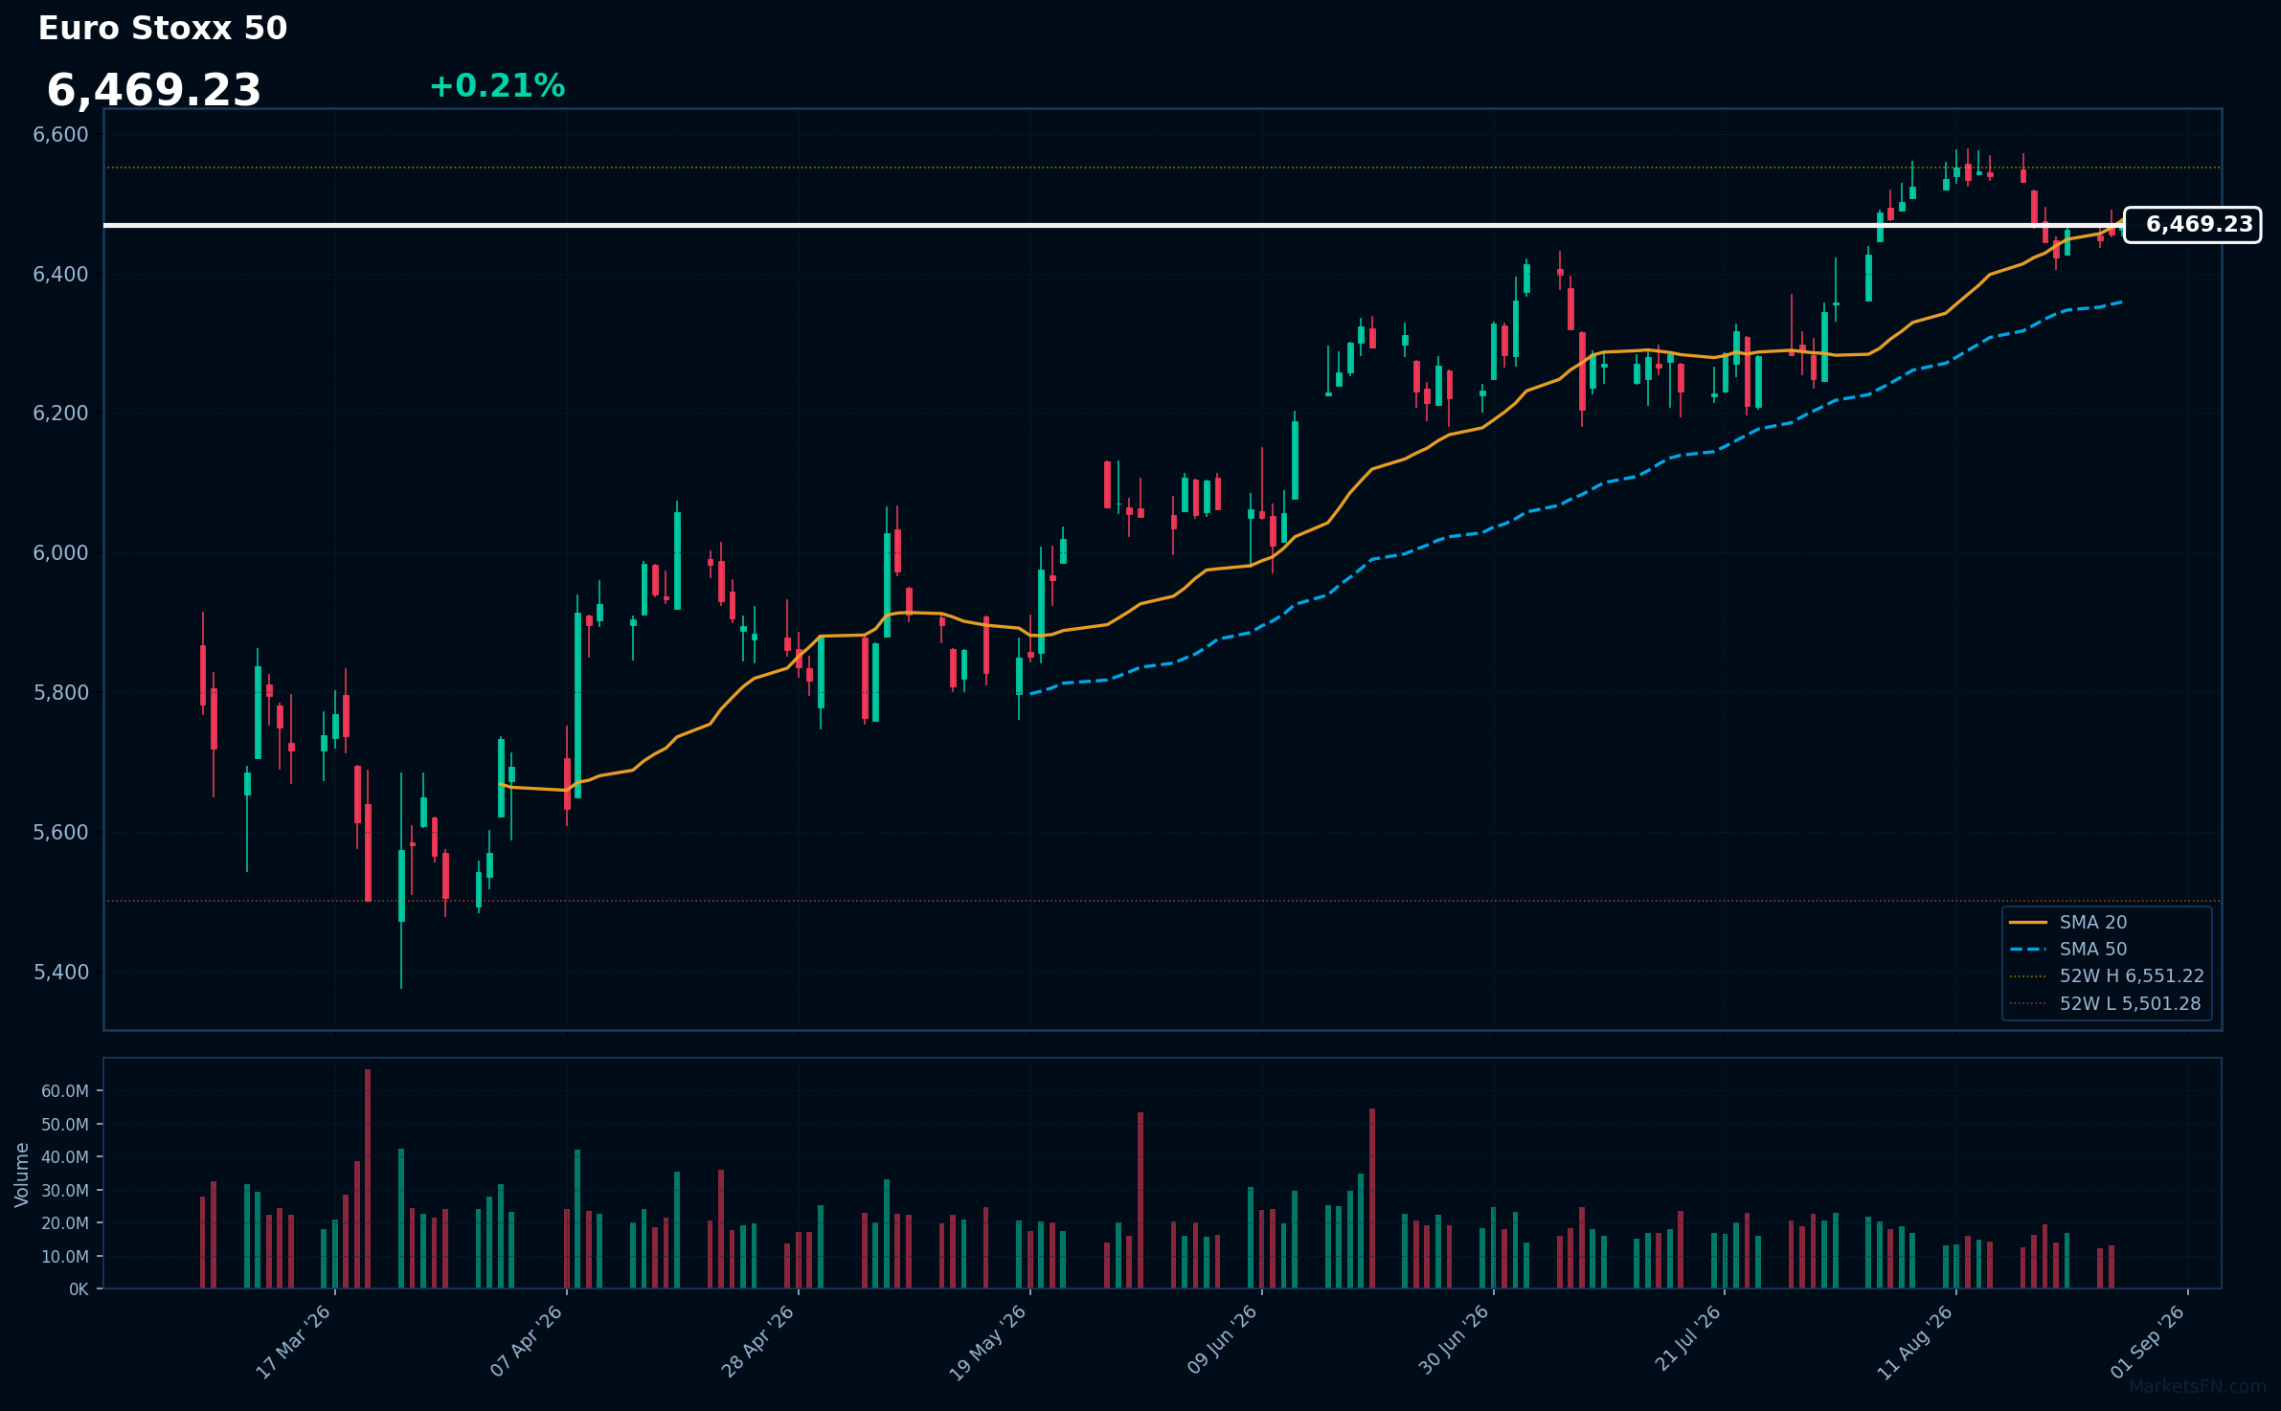Click the 6,200 price axis label

pyautogui.click(x=61, y=414)
